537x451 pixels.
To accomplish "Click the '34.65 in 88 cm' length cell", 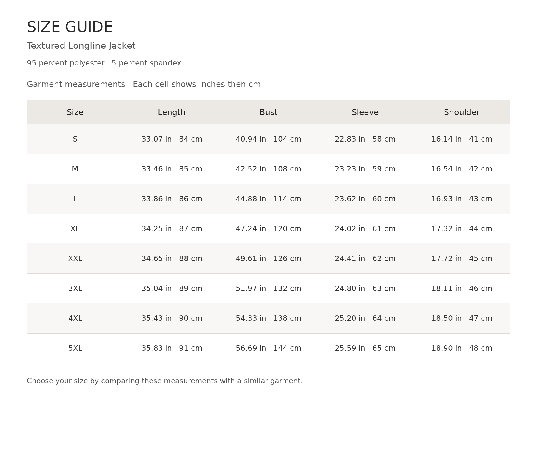I will click(x=172, y=259).
